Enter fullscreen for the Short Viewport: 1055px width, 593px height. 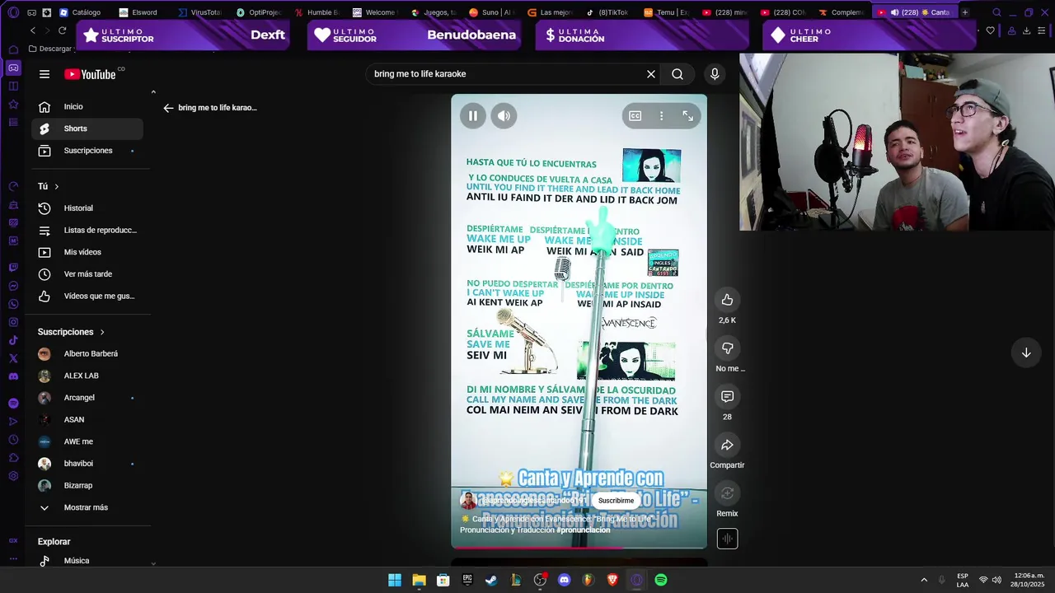click(x=687, y=116)
